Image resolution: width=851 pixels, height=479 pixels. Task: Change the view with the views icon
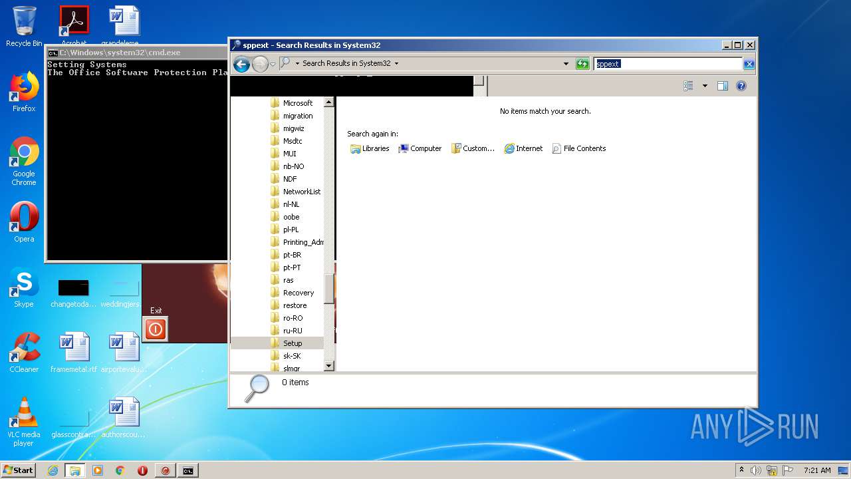pos(689,86)
